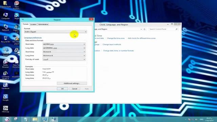This screenshot has width=217, height=122.
Task: Open the Recycle Bin icon
Action: pos(5,39)
